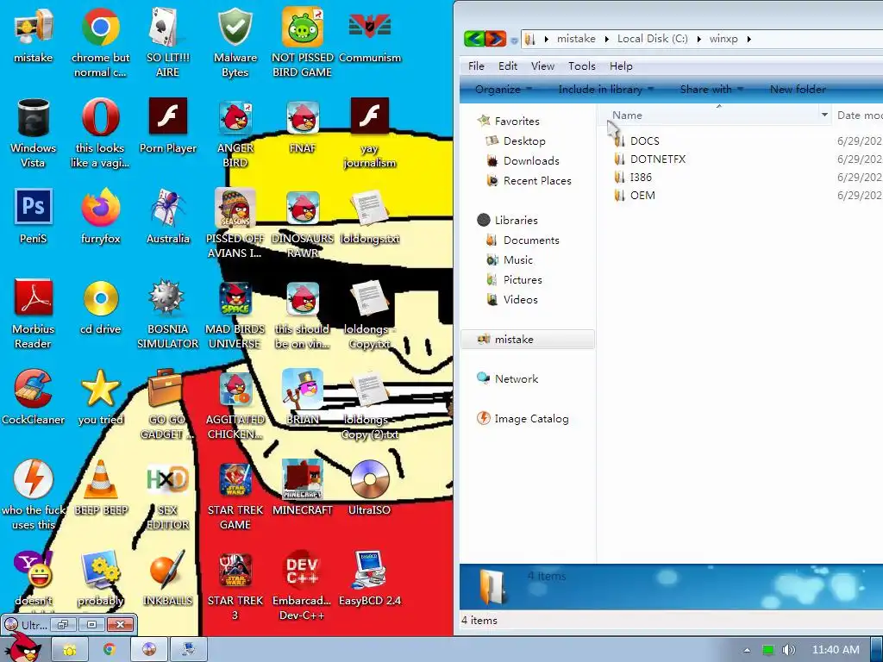
Task: Expand breadcrumb arrow after 'Local Disk (C:)'
Action: (x=698, y=39)
